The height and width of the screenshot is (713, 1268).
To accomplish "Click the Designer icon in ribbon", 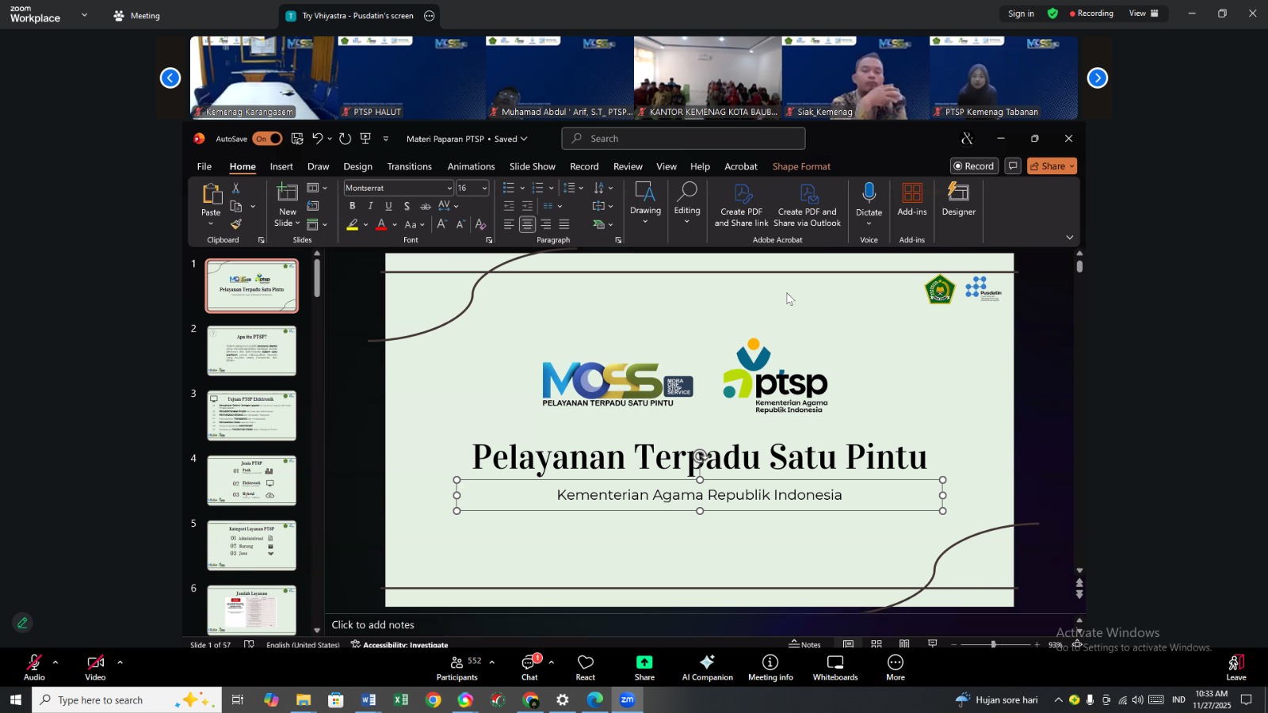I will [x=958, y=200].
